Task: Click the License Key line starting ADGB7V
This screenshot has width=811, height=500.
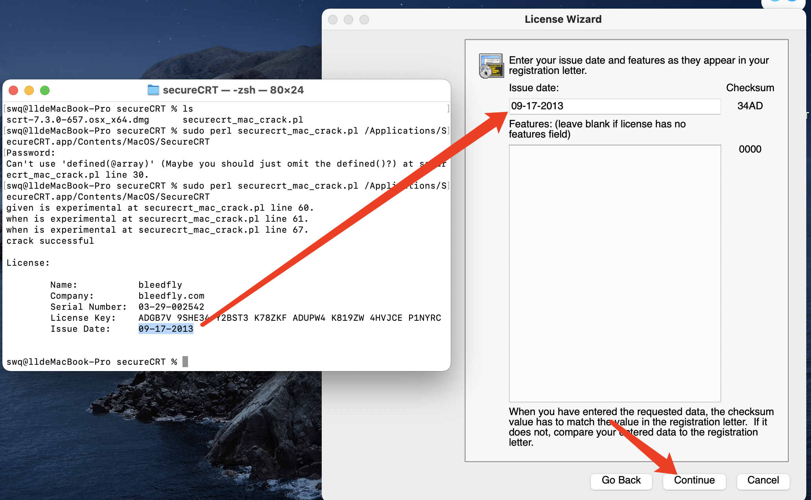Action: [289, 318]
